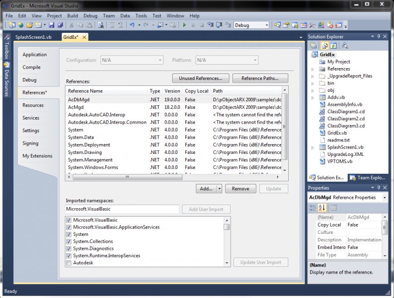Click the references list vertical scrollbar thumb
The height and width of the screenshot is (298, 394).
[284, 126]
